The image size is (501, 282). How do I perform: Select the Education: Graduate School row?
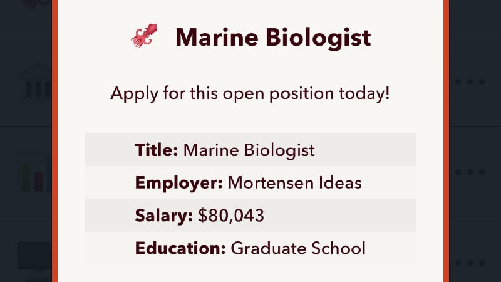(250, 248)
